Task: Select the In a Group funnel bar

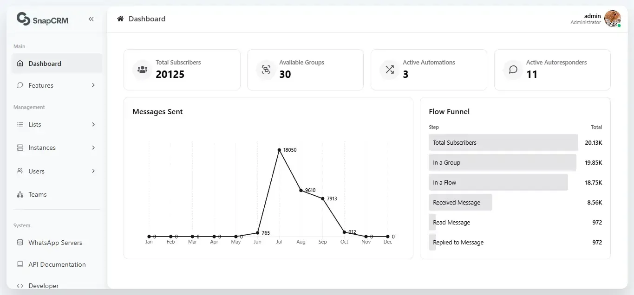Action: [x=503, y=162]
